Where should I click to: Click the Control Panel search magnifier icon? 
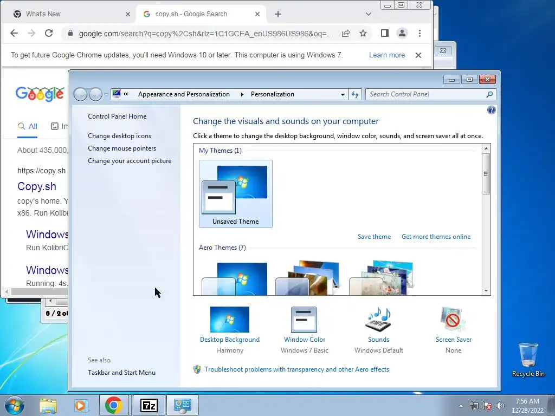(489, 94)
